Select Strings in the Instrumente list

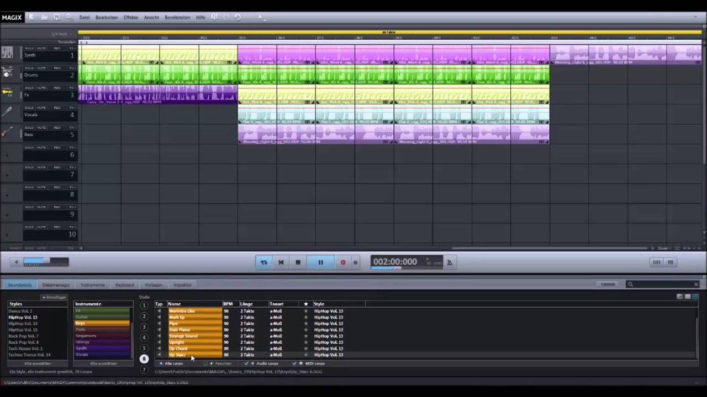pyautogui.click(x=102, y=342)
